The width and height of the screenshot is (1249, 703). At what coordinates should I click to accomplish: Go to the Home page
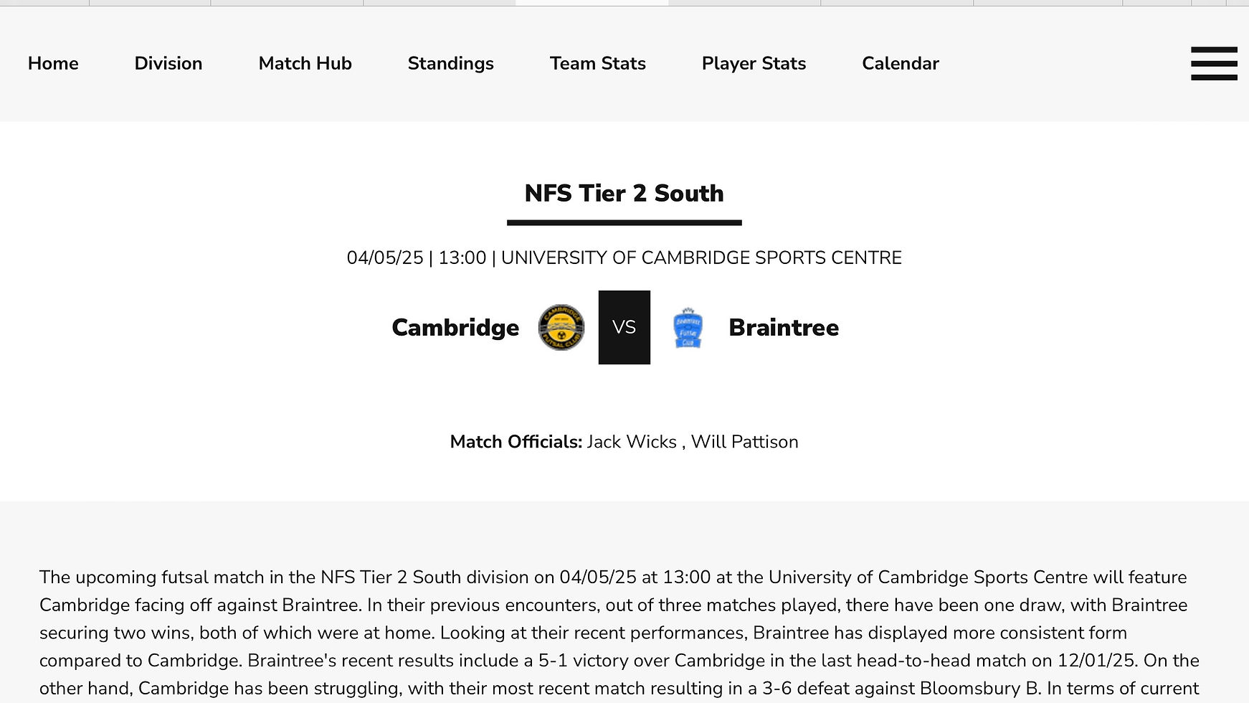pos(53,63)
